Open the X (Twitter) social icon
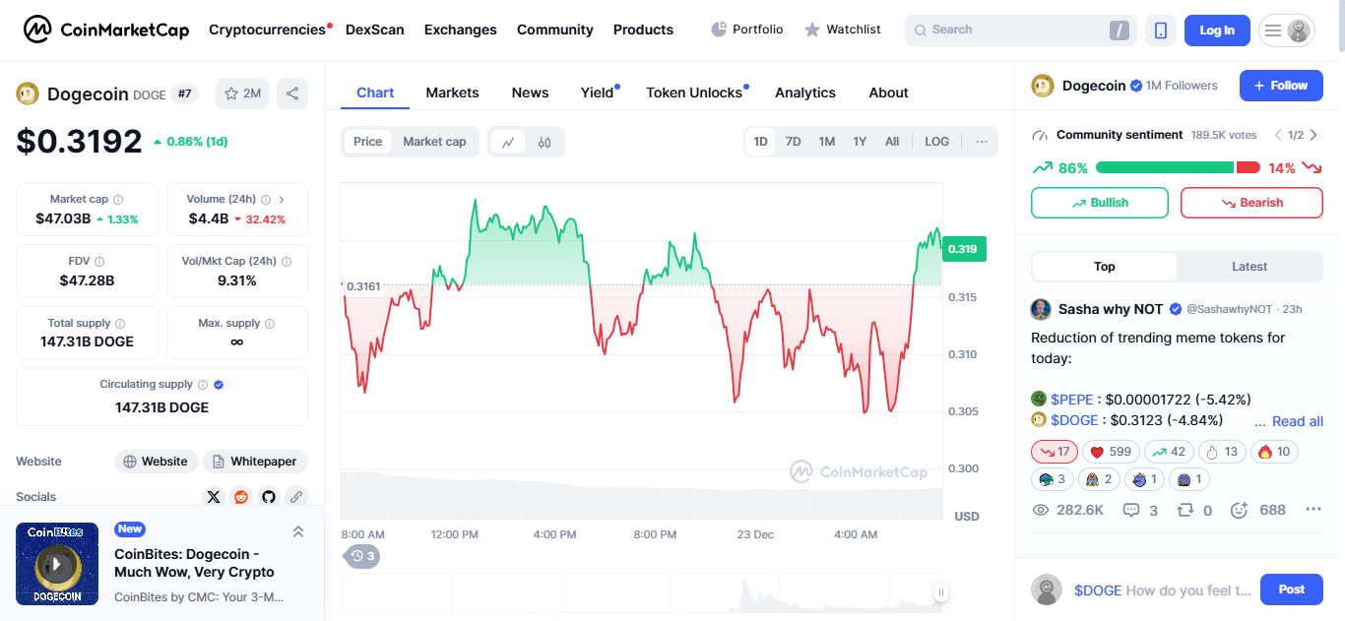Image resolution: width=1345 pixels, height=621 pixels. tap(214, 497)
